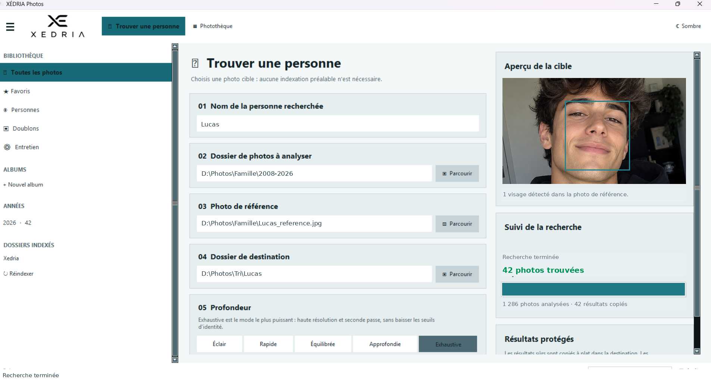Browse for photo folder to analyze
The height and width of the screenshot is (381, 711).
pyautogui.click(x=457, y=174)
